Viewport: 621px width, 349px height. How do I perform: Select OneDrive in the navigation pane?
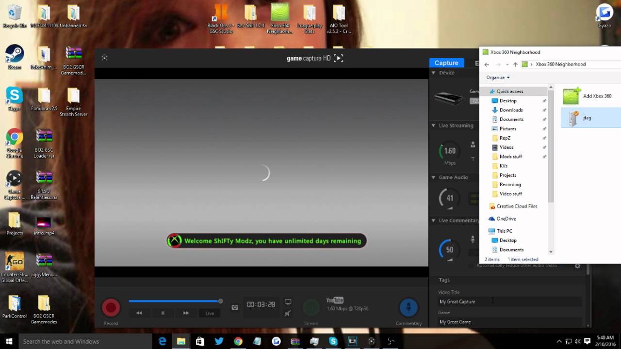coord(506,219)
